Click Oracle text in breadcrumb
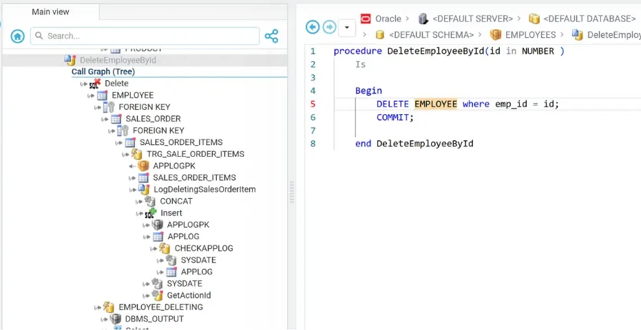Image resolution: width=641 pixels, height=330 pixels. point(388,19)
